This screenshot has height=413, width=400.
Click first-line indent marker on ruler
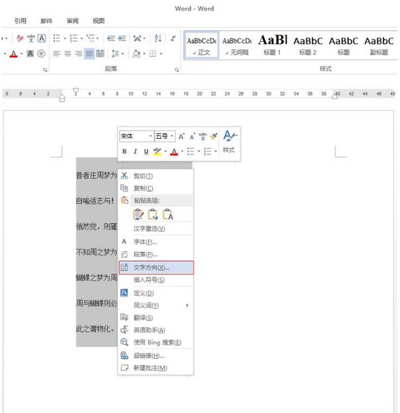point(76,91)
